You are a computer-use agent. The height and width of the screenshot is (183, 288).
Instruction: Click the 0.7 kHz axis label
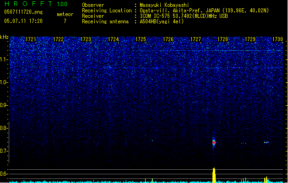pyautogui.click(x=4, y=151)
